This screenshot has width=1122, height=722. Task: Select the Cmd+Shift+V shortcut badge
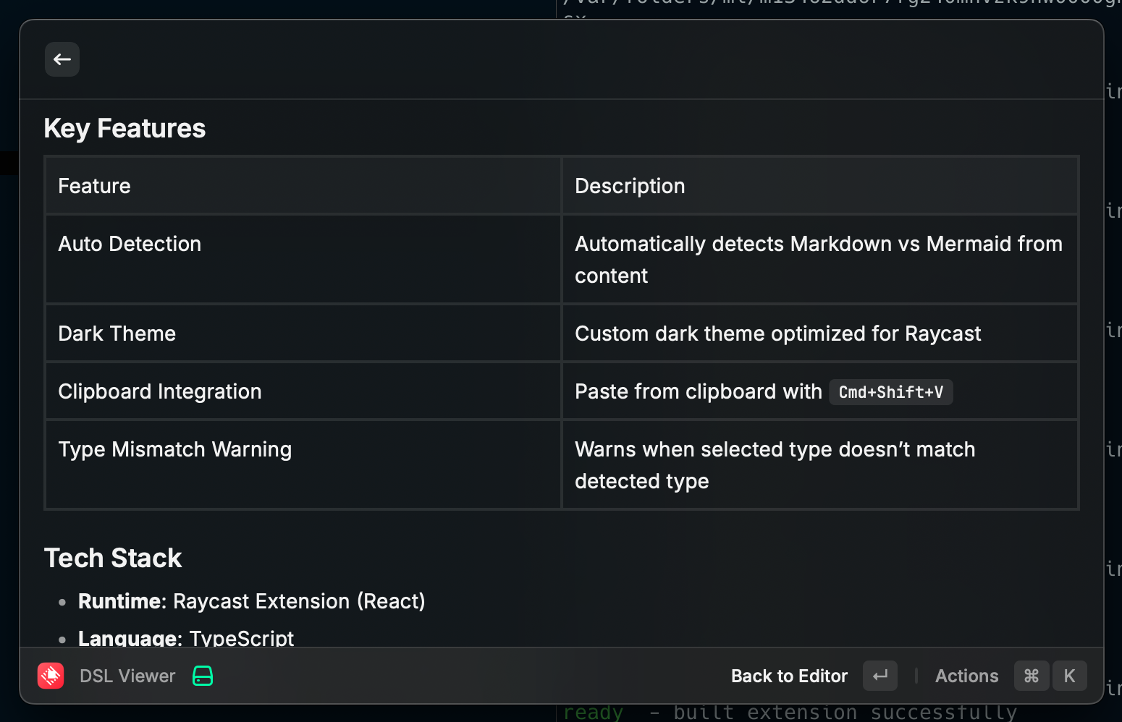[x=890, y=391]
